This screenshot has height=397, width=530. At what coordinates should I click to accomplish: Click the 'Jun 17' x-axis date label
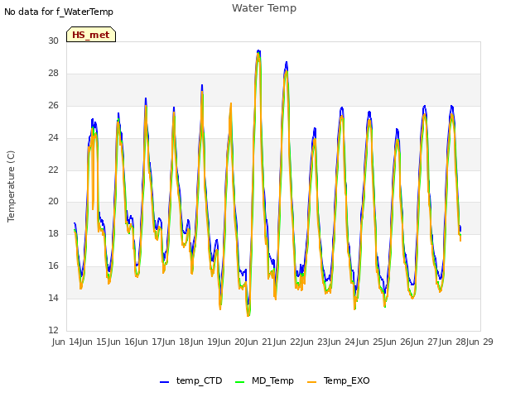pyautogui.click(x=147, y=342)
